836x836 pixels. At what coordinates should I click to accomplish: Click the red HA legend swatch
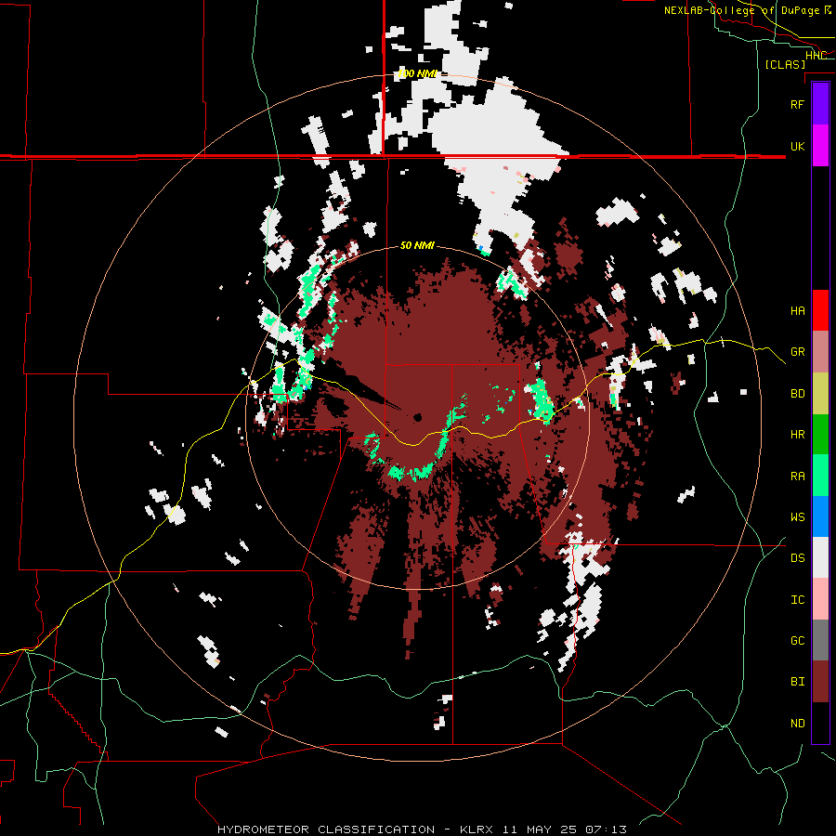tap(820, 310)
